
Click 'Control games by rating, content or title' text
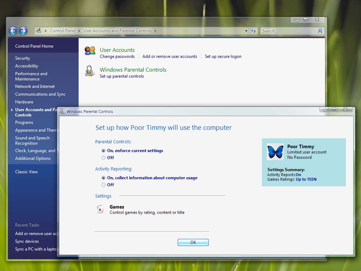click(147, 212)
